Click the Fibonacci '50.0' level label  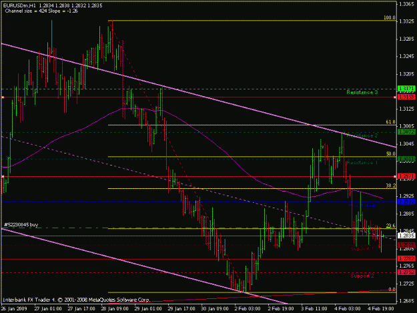tap(391, 153)
